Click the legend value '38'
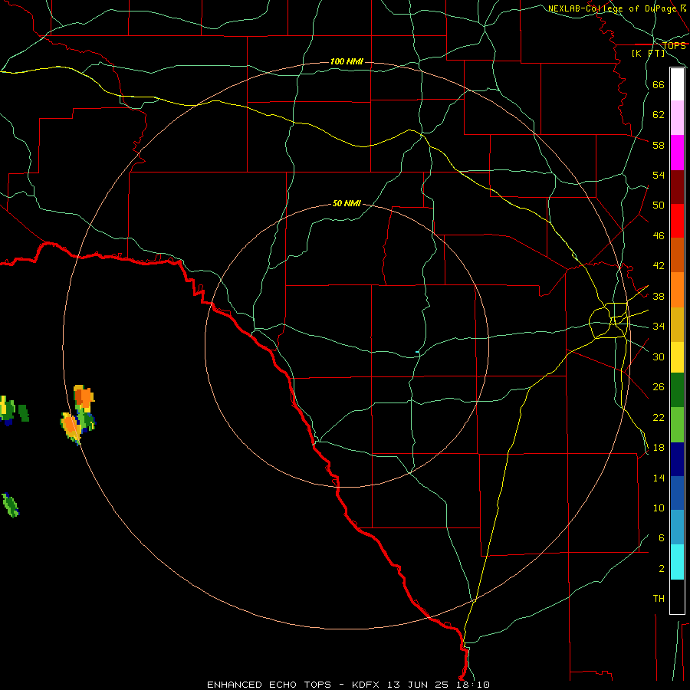 click(x=659, y=297)
